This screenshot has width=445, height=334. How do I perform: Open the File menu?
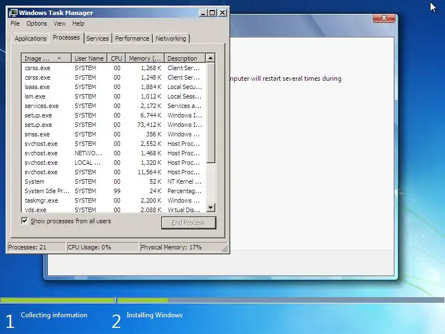15,23
